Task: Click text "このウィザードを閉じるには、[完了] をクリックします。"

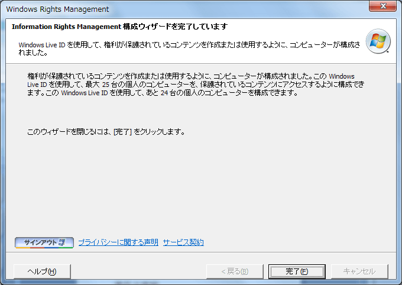Action: click(106, 132)
